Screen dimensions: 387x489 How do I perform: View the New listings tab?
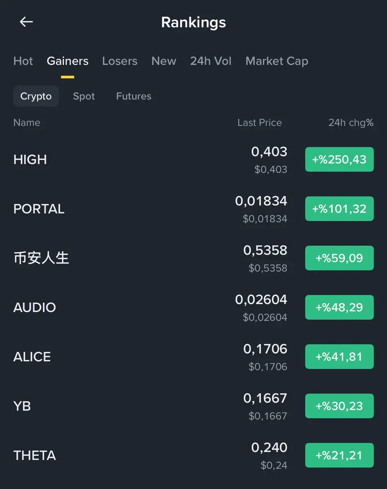click(164, 61)
